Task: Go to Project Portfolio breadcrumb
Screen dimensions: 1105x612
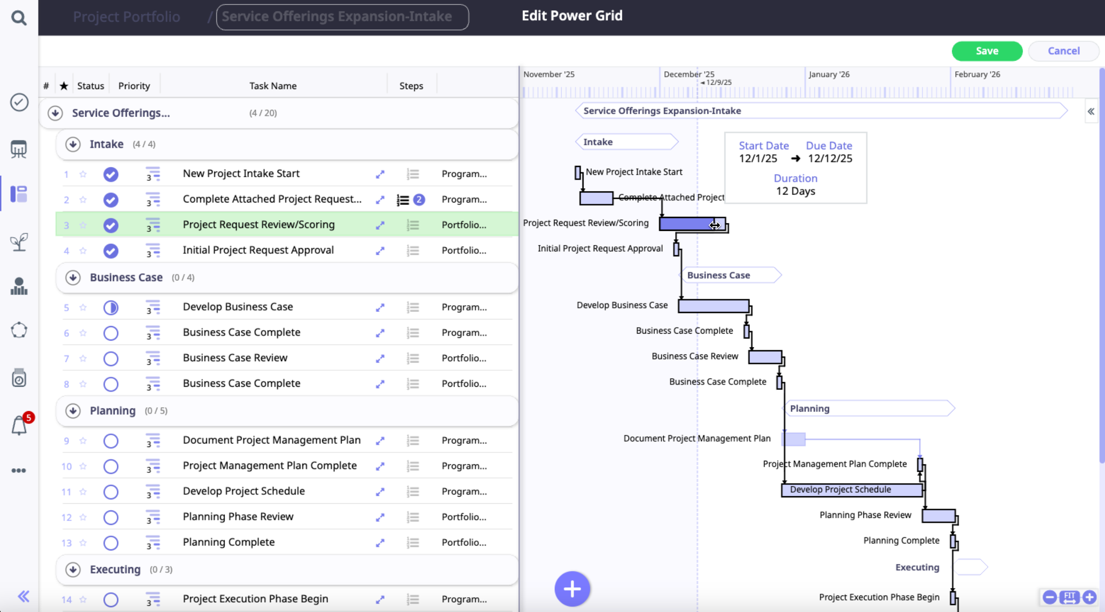Action: [x=126, y=17]
